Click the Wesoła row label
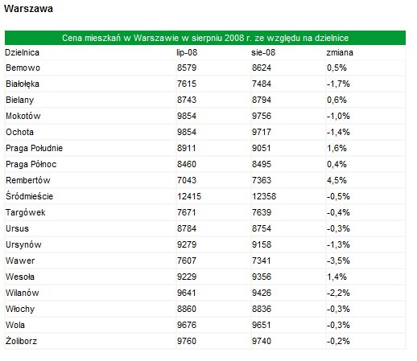This screenshot has width=417, height=361. (x=20, y=277)
